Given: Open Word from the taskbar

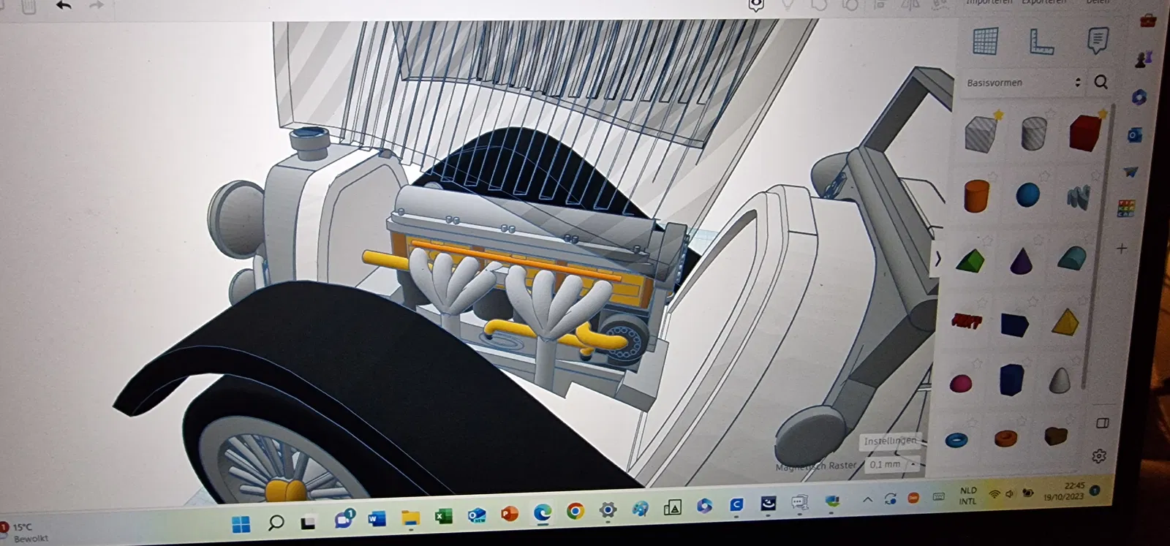Looking at the screenshot, I should (x=377, y=519).
